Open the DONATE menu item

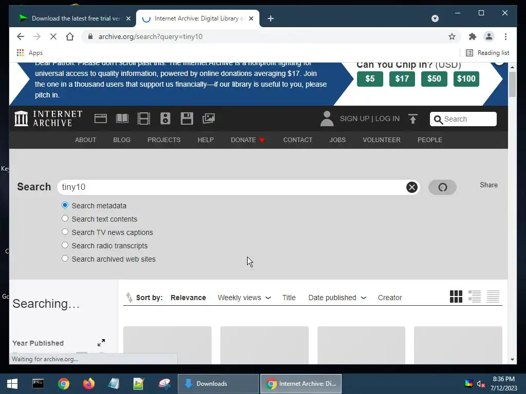248,140
